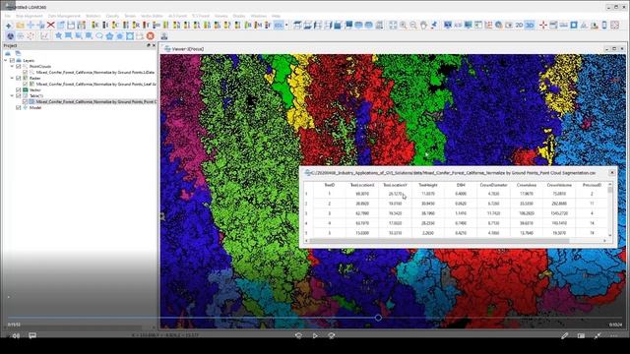
Task: Click the pencil annotate icon in video bar
Action: click(564, 335)
